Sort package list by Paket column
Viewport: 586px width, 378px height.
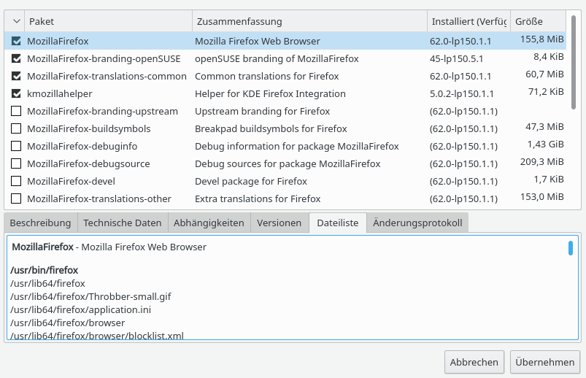click(x=108, y=22)
